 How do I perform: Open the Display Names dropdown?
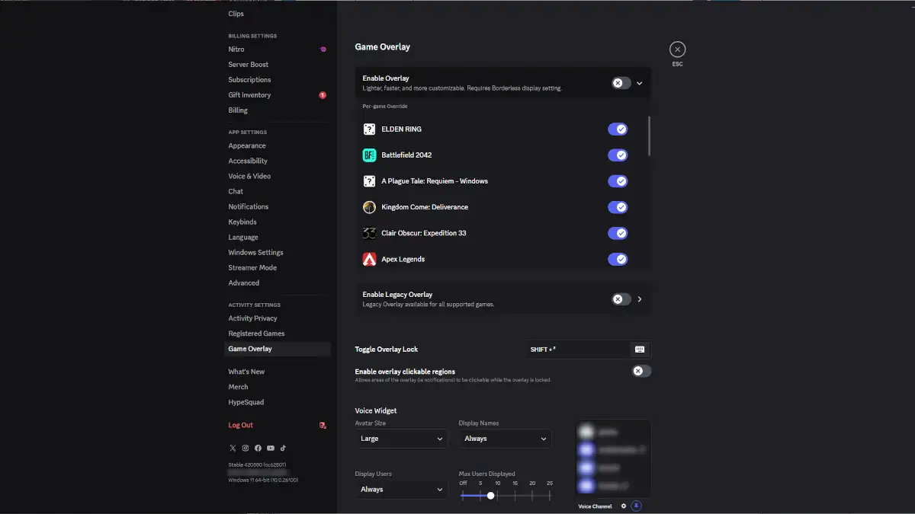pos(505,439)
